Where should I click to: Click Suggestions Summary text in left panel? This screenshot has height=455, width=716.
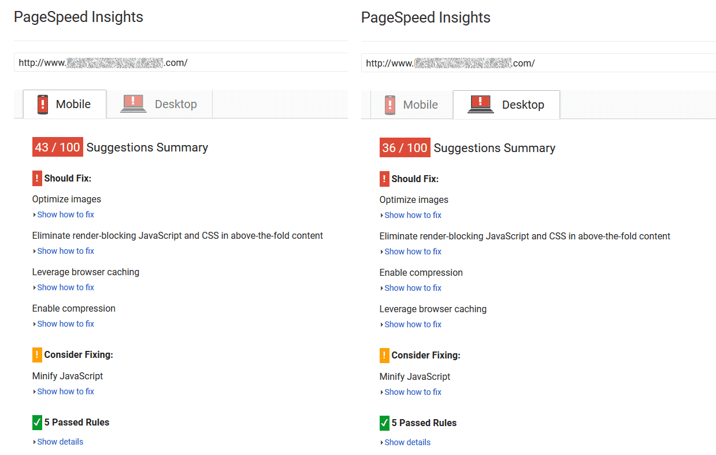pyautogui.click(x=147, y=147)
